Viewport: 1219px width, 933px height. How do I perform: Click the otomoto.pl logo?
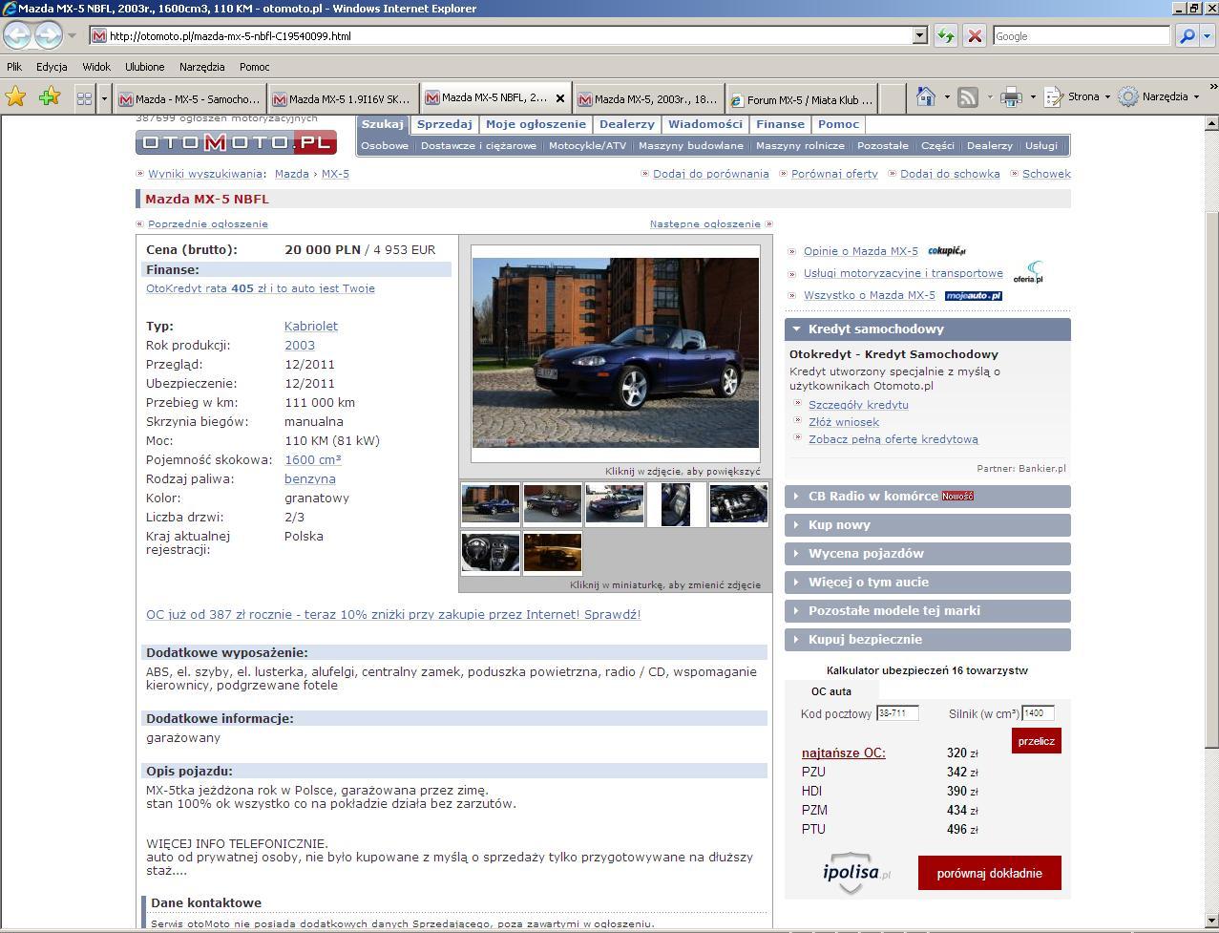point(236,142)
